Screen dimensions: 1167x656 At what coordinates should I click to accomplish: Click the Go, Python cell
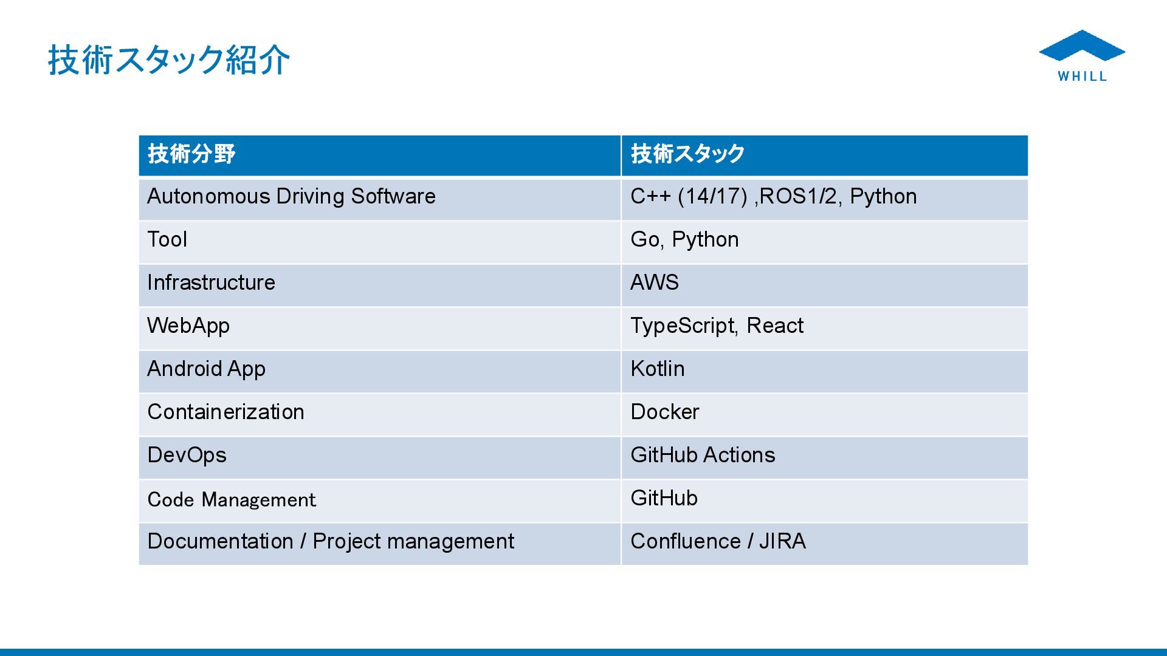tap(684, 240)
